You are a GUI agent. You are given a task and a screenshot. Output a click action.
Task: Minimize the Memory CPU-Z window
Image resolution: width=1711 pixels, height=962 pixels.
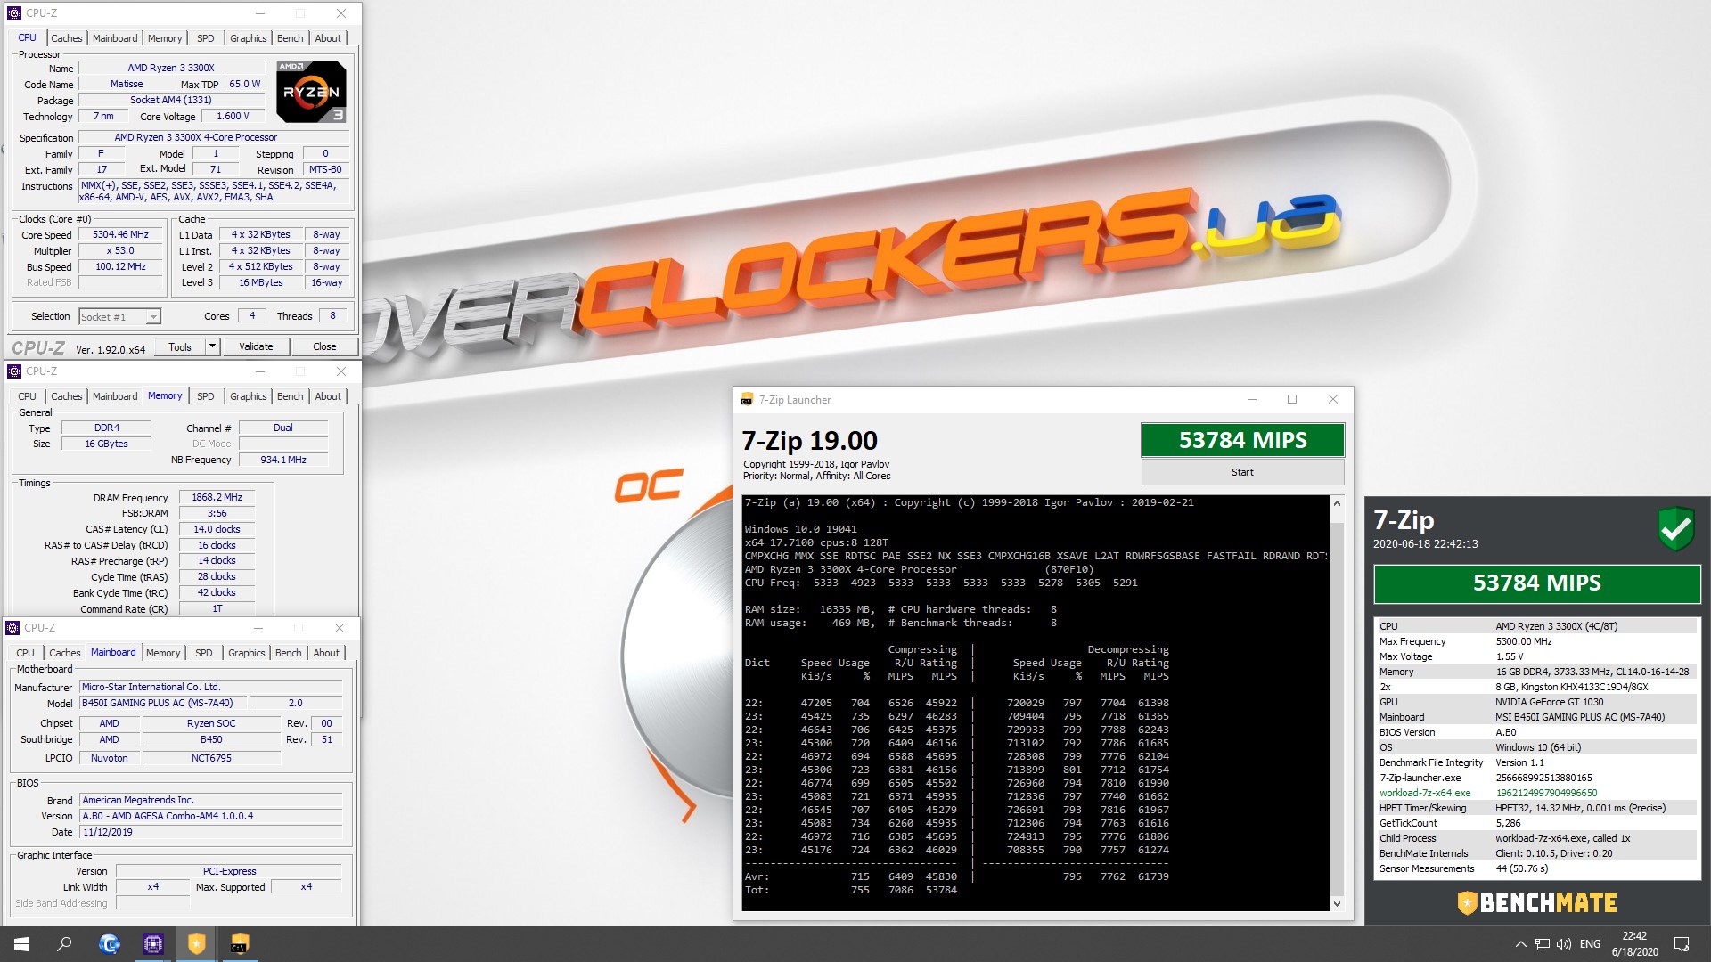coord(260,371)
